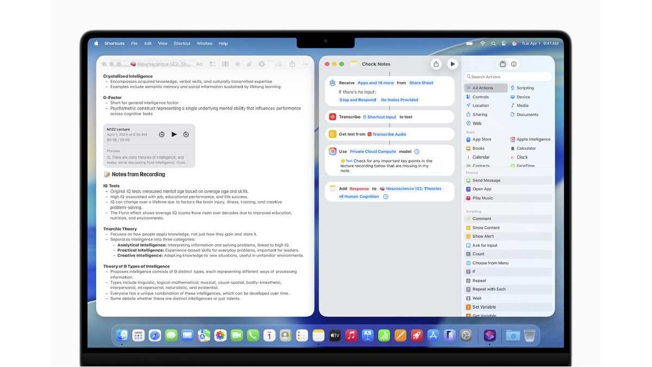Play the N122 Lecture recording

(174, 134)
